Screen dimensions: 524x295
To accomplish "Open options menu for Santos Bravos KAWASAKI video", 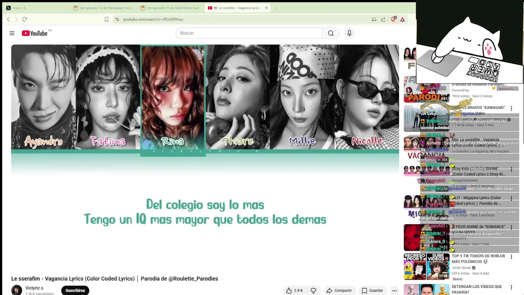I will click(x=511, y=109).
